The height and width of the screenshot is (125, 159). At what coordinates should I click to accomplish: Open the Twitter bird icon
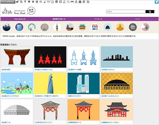pos(156,2)
